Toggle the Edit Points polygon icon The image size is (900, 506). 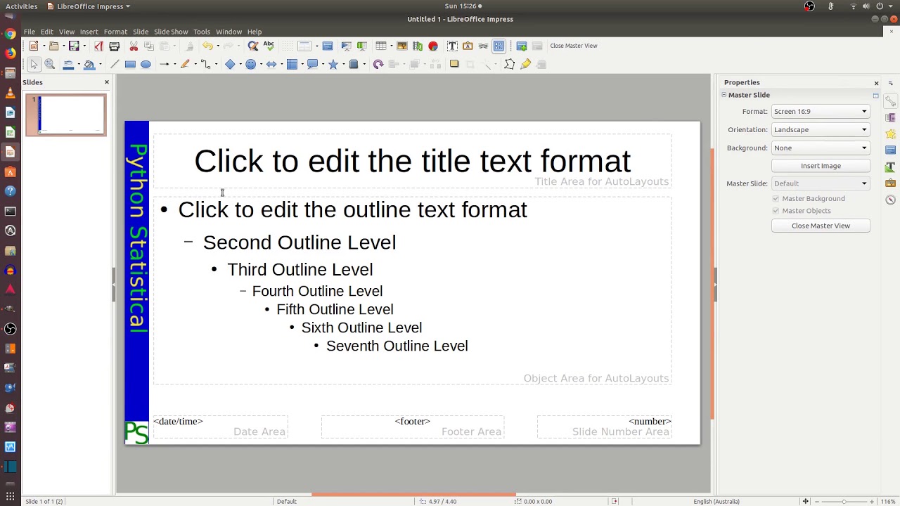pyautogui.click(x=510, y=64)
